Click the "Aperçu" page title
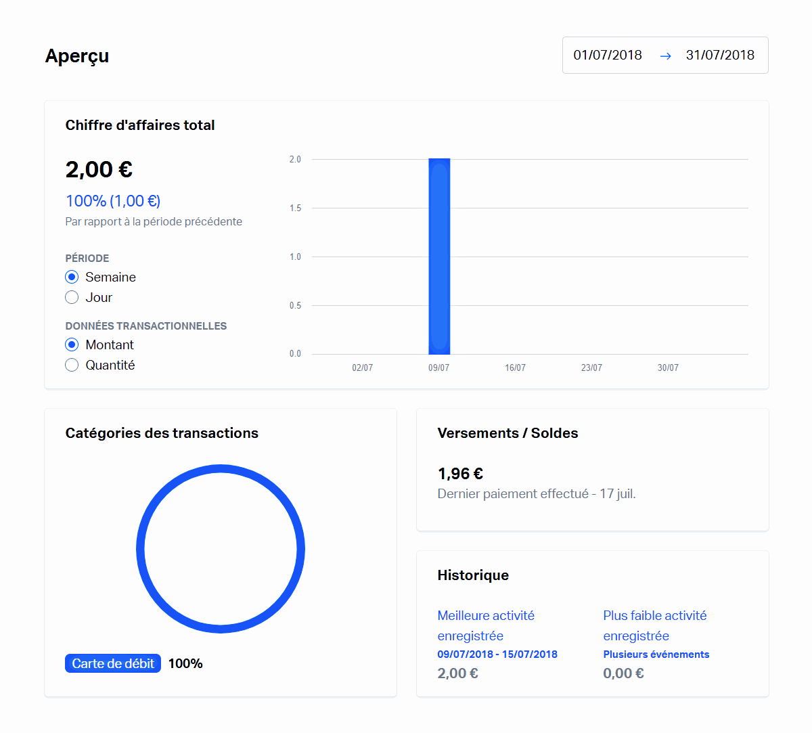 (x=77, y=56)
